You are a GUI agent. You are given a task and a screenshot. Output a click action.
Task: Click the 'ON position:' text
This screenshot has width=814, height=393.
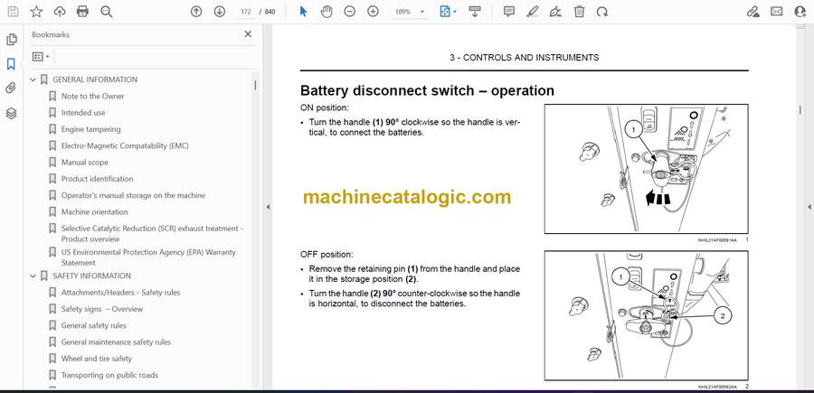(x=325, y=108)
